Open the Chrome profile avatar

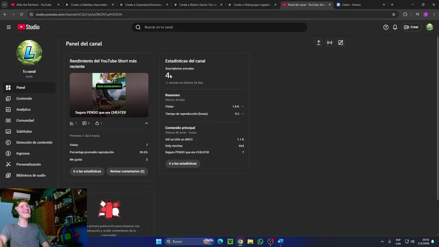(x=426, y=14)
